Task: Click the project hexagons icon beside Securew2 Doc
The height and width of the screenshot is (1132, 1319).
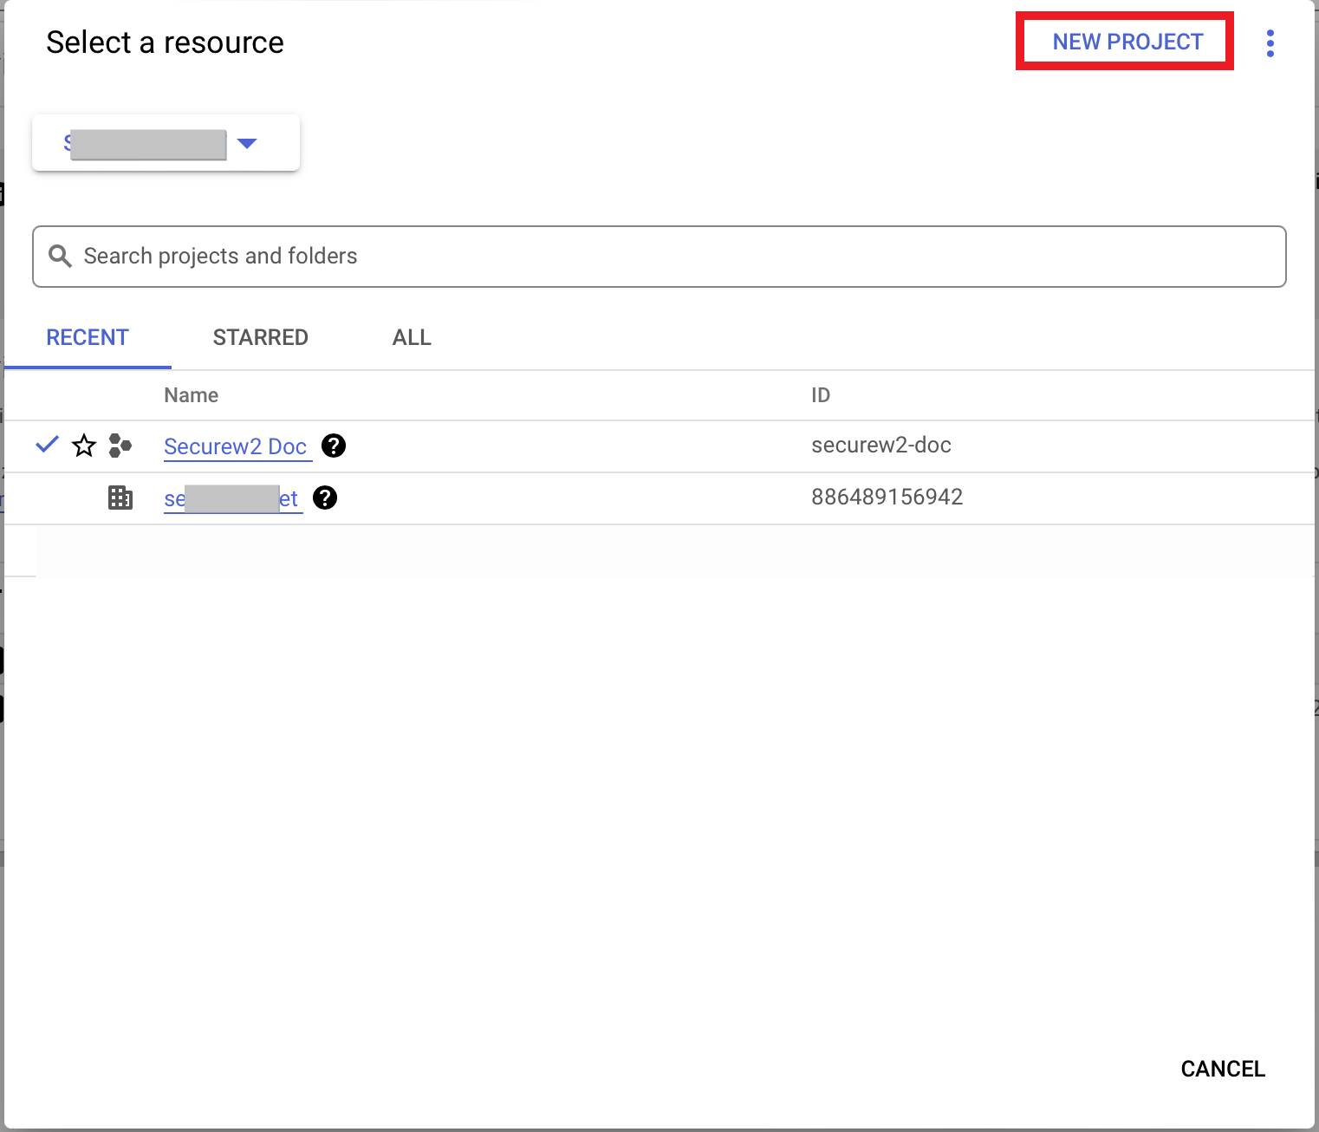Action: click(120, 446)
